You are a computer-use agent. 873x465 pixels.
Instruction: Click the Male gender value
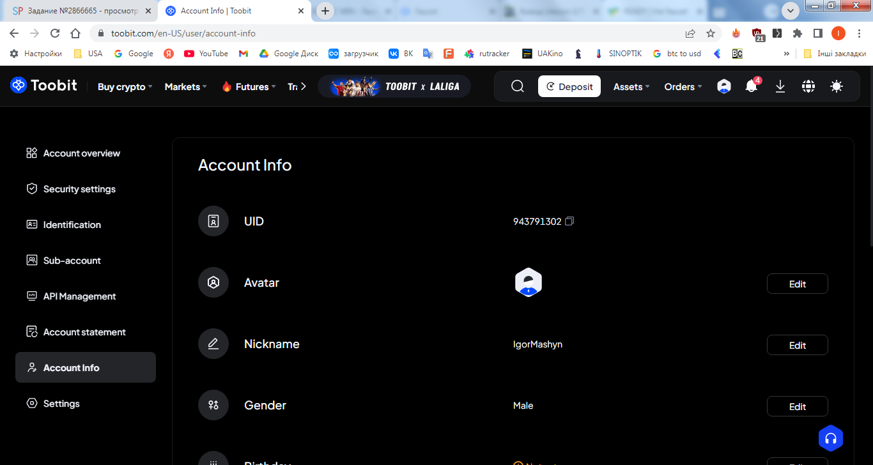[523, 406]
